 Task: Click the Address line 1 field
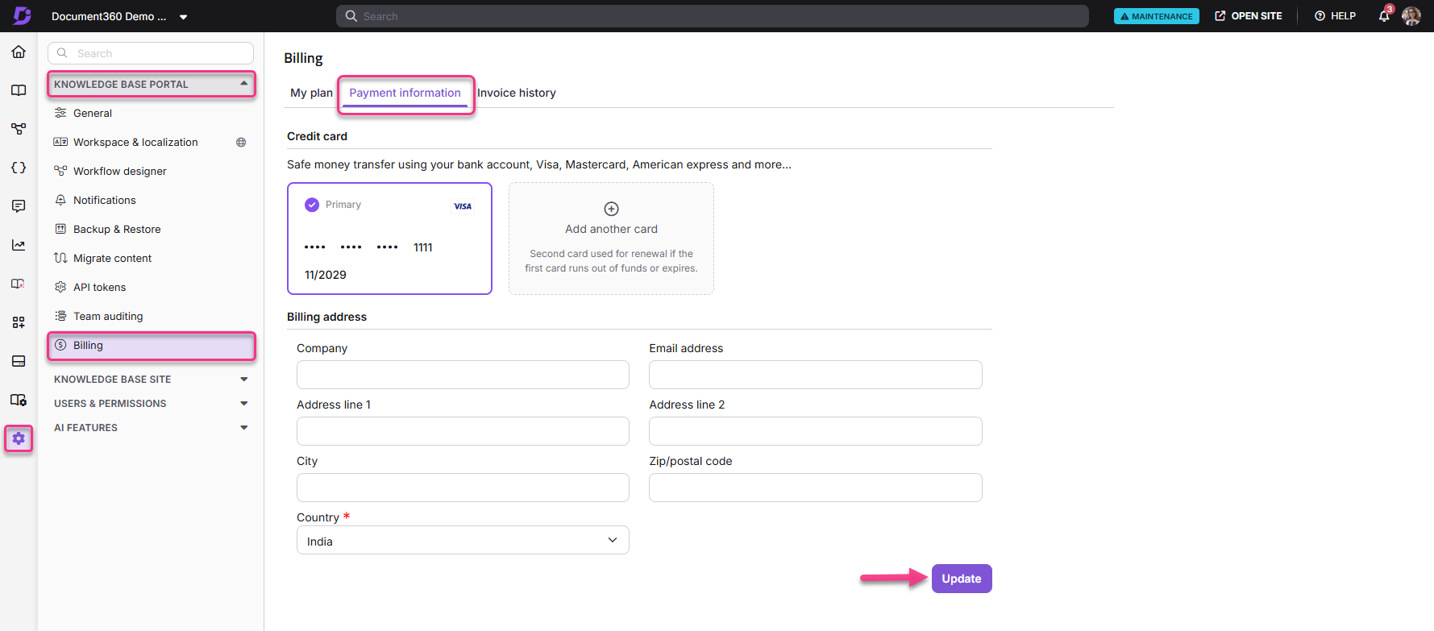463,431
